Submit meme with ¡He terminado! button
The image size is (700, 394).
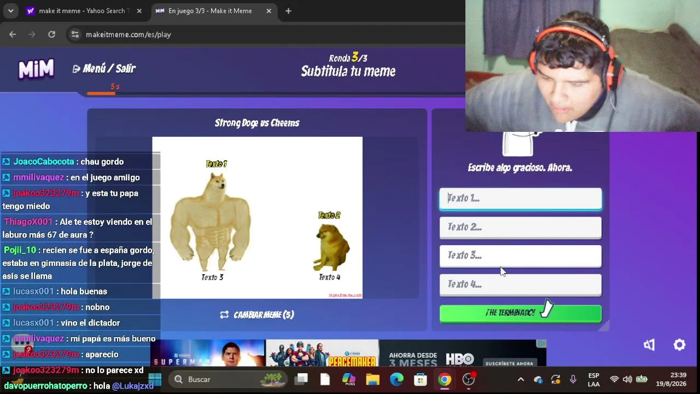(x=521, y=313)
